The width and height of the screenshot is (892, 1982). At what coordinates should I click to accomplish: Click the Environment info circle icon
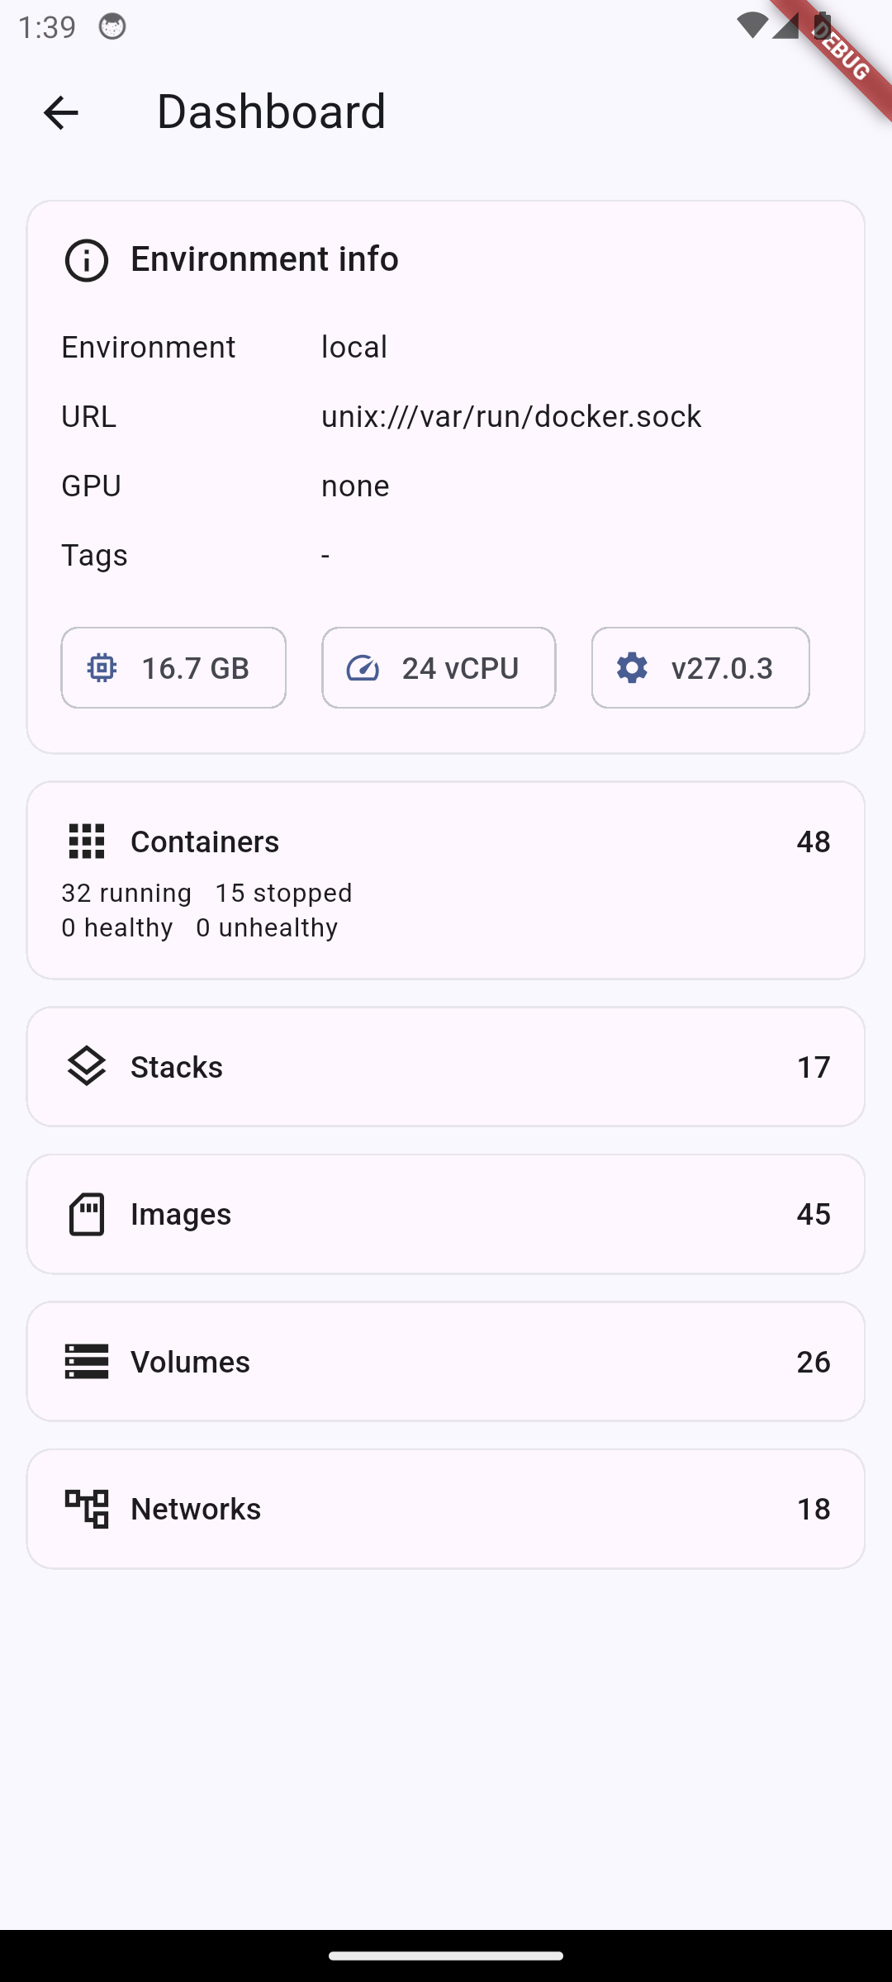point(86,259)
